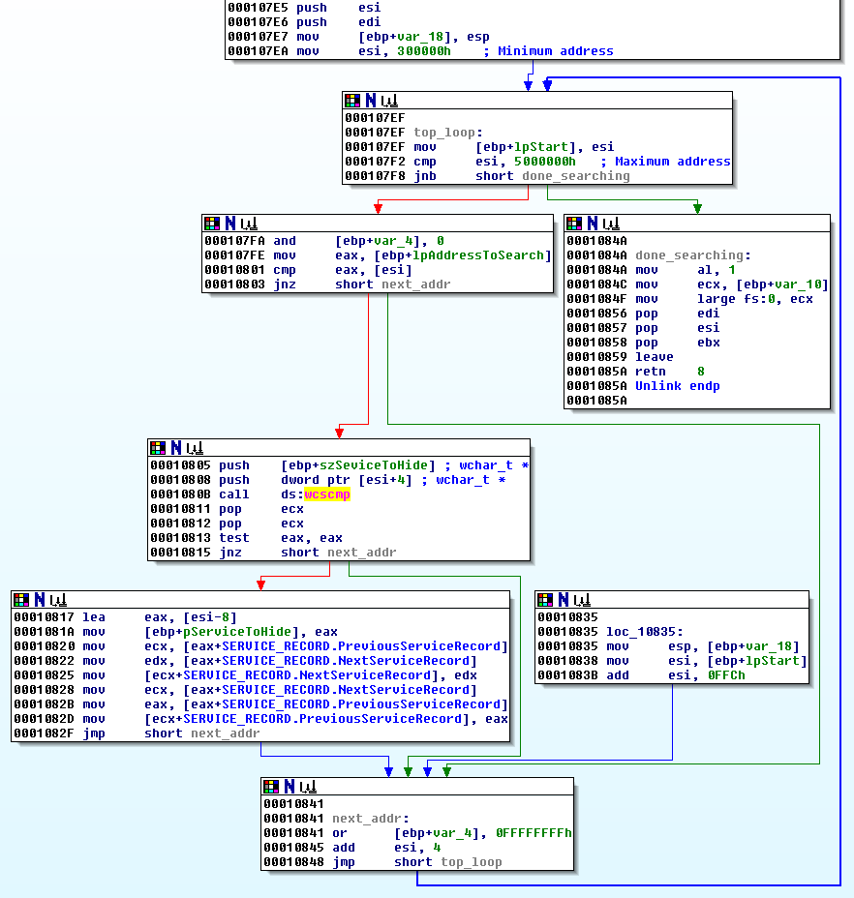
Task: Click the group nodes icon on top_loop block
Action: (389, 100)
